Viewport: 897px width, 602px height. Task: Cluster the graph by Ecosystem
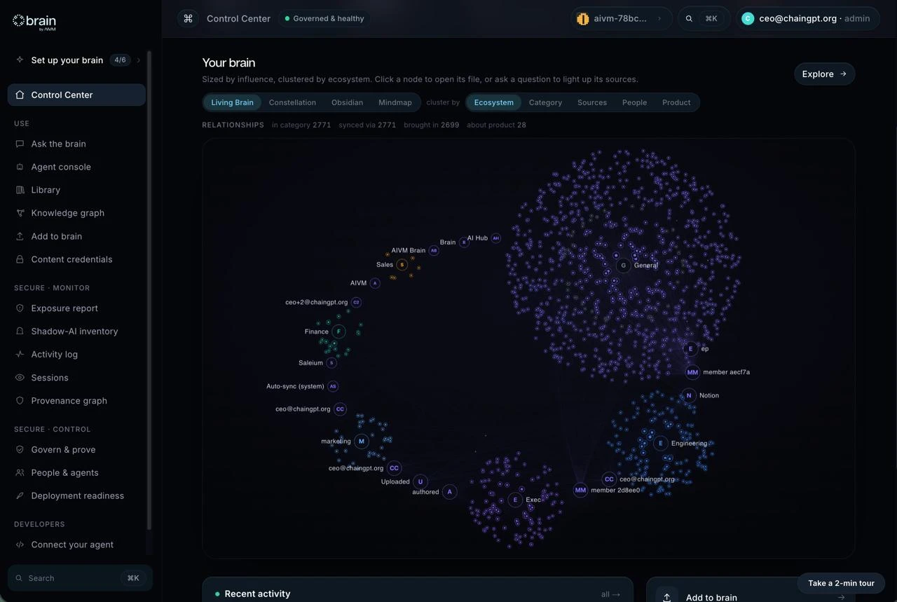click(494, 102)
